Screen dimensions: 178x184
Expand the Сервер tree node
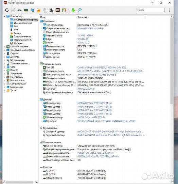coord(4,53)
